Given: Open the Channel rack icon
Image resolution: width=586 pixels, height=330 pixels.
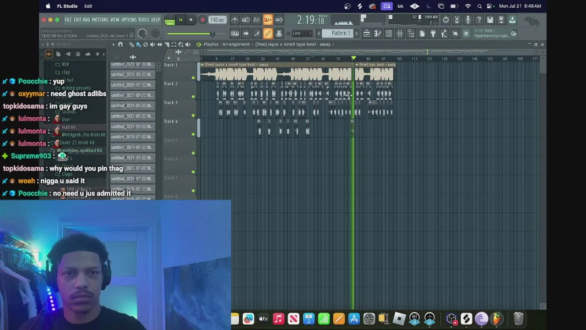Looking at the screenshot, I should (x=389, y=33).
